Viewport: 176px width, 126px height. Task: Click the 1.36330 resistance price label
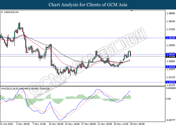pos(171,38)
